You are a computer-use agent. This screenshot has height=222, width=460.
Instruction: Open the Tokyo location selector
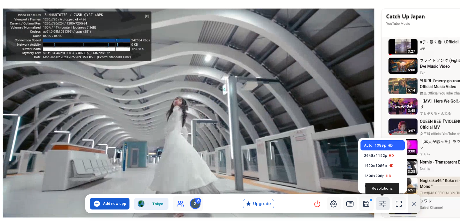tap(151, 204)
